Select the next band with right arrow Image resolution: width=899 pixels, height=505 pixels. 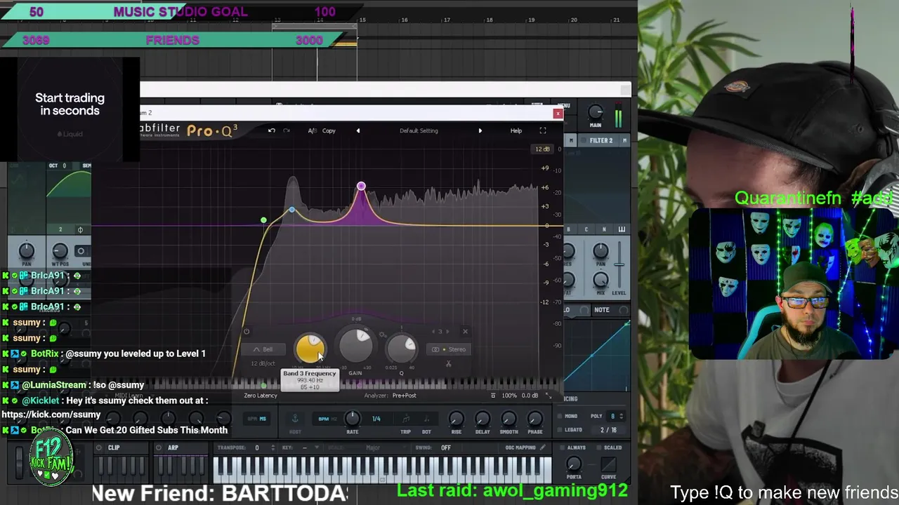coord(448,332)
